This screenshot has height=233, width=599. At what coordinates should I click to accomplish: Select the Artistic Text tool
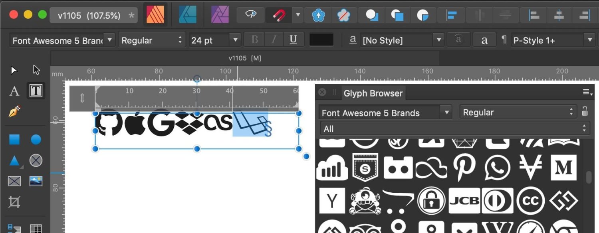click(x=14, y=91)
